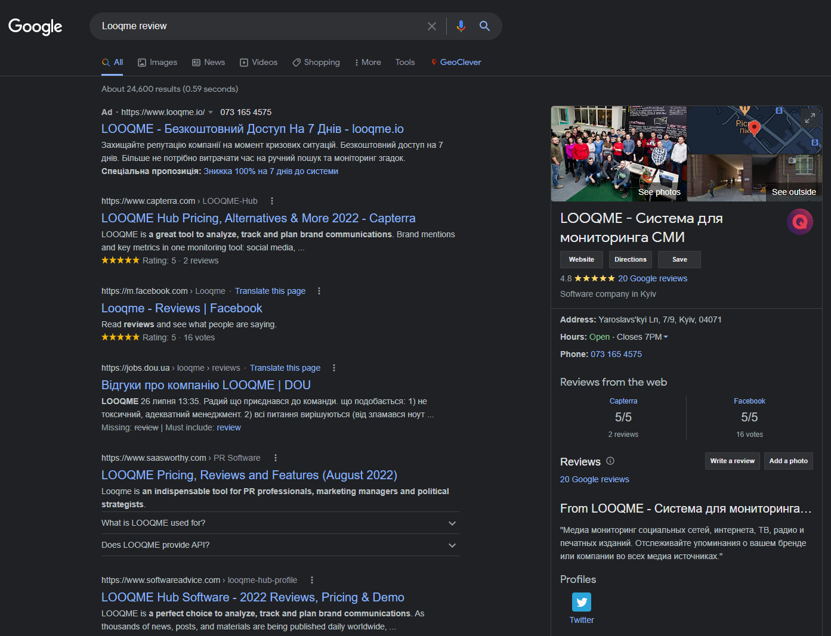This screenshot has width=831, height=636.
Task: Select the All tab
Action: 113,62
